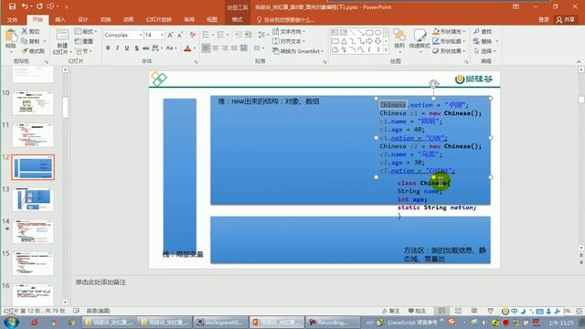
Task: Toggle Underline formatting
Action: click(x=127, y=48)
